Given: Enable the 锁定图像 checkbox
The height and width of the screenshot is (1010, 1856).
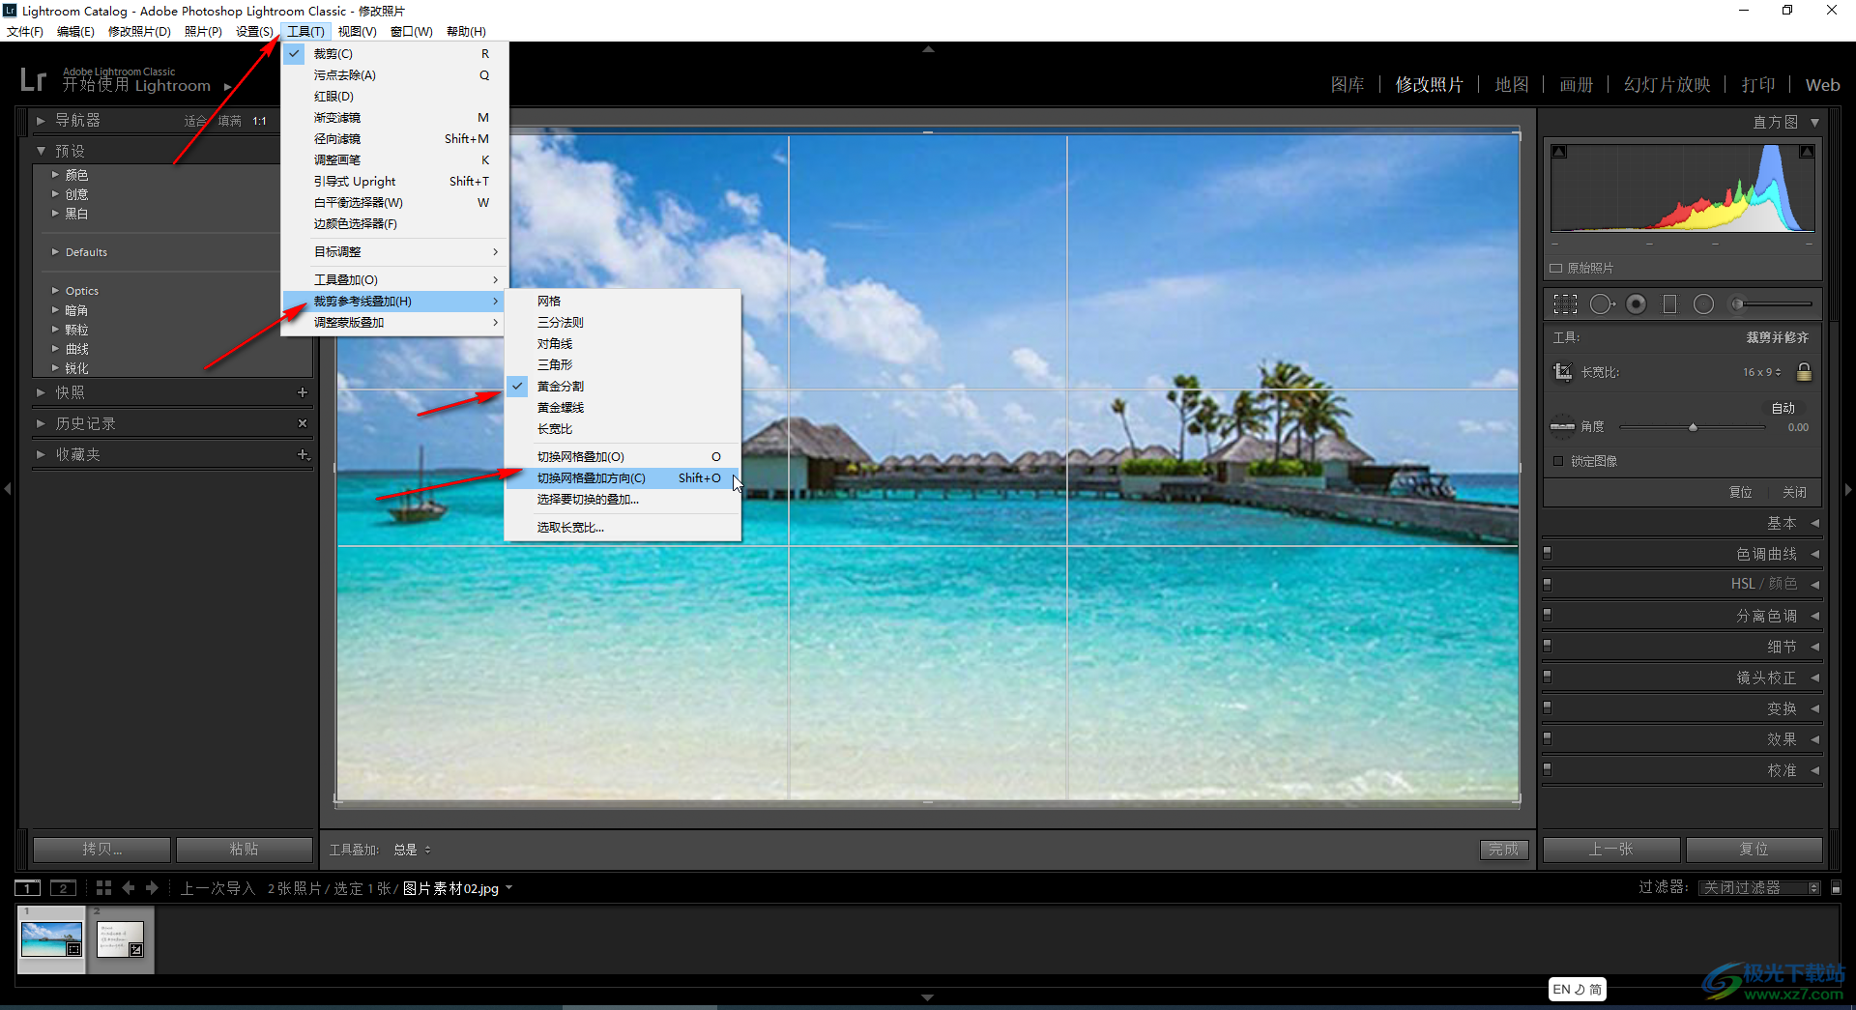Looking at the screenshot, I should coord(1558,461).
